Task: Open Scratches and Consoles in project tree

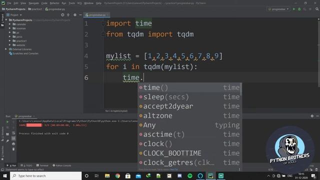Action: pos(23,53)
